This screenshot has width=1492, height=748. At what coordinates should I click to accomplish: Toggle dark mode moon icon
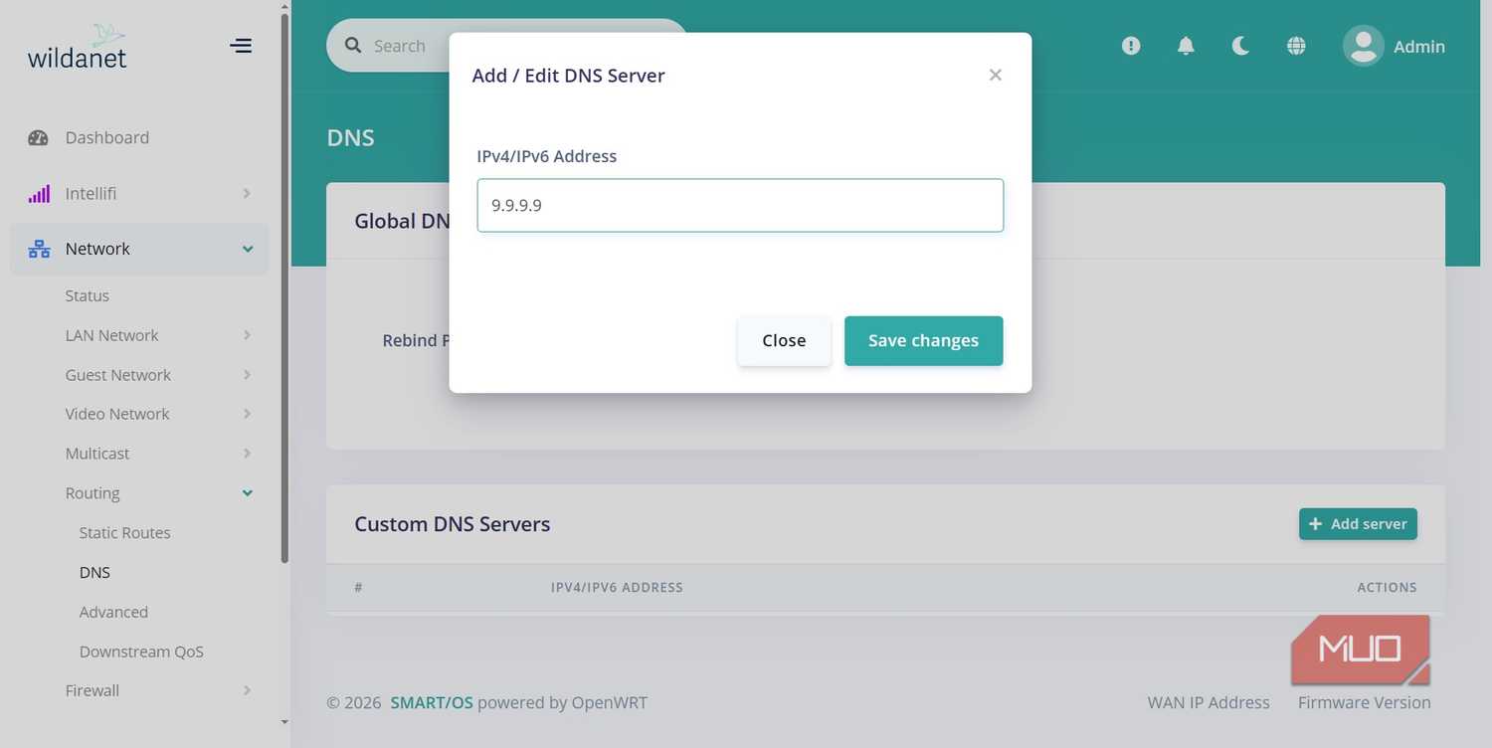pyautogui.click(x=1240, y=46)
